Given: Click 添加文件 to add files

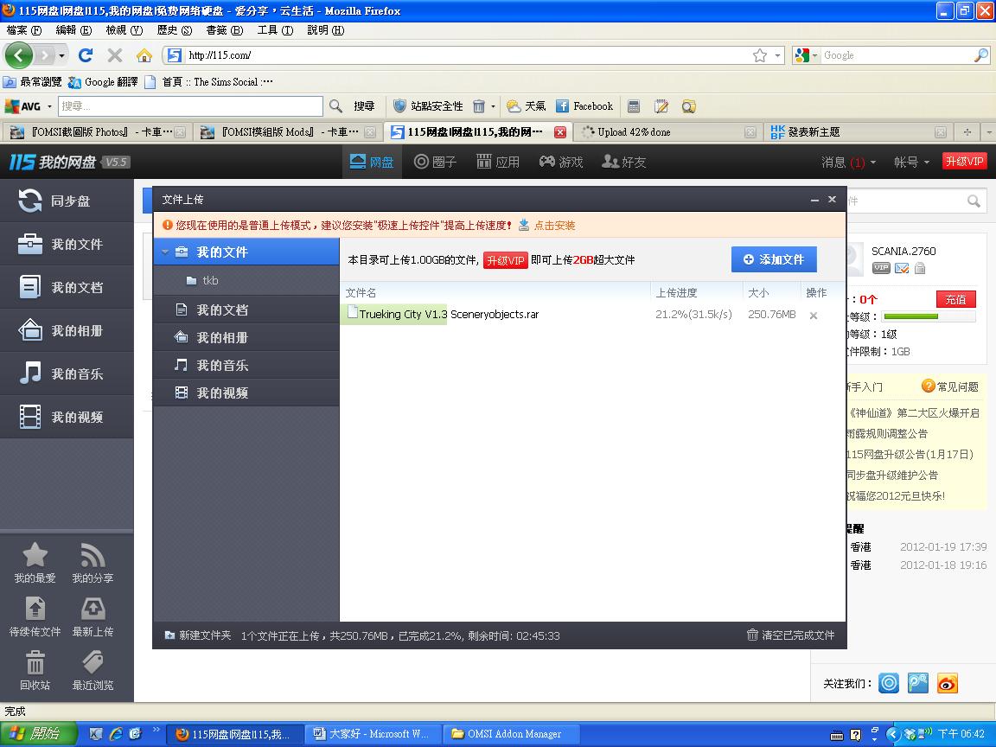Looking at the screenshot, I should (x=774, y=259).
